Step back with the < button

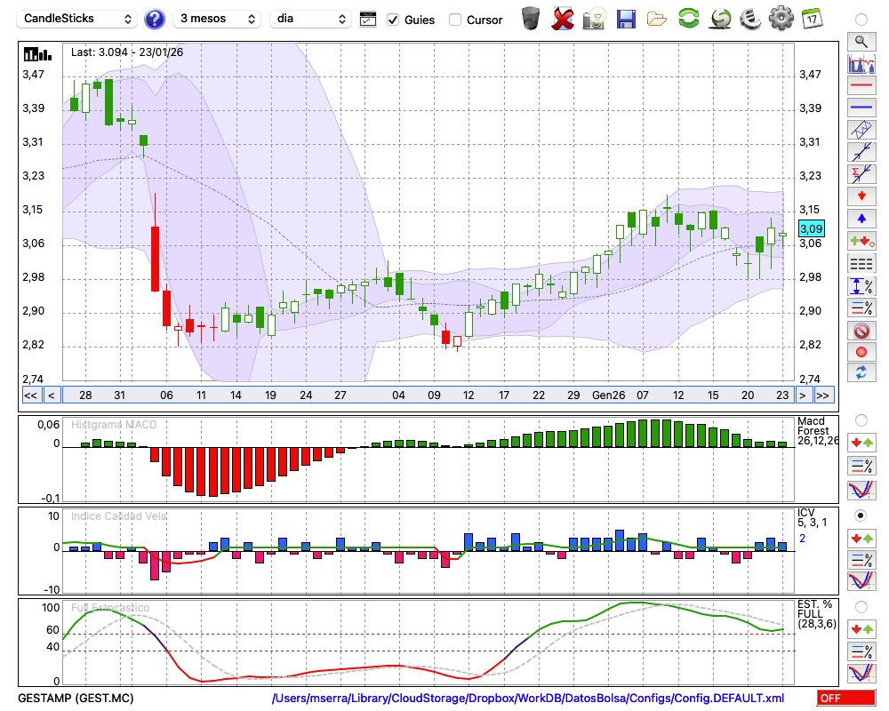(x=52, y=395)
